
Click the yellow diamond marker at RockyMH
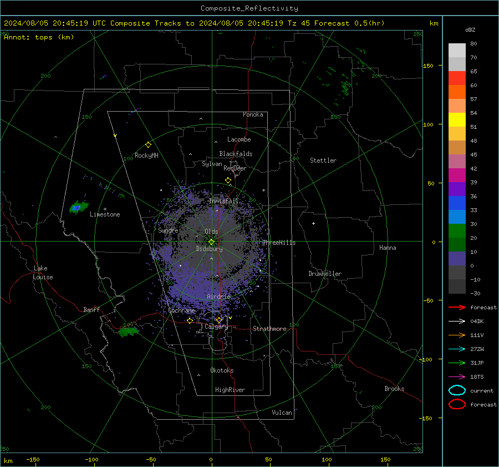(148, 145)
